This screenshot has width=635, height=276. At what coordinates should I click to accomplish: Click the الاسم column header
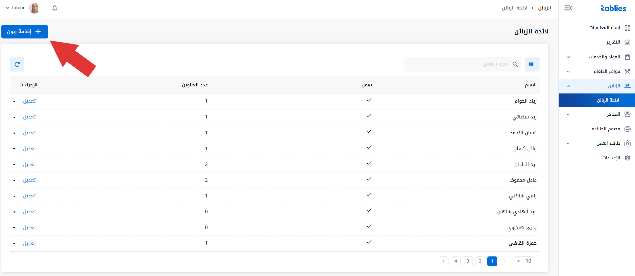531,85
